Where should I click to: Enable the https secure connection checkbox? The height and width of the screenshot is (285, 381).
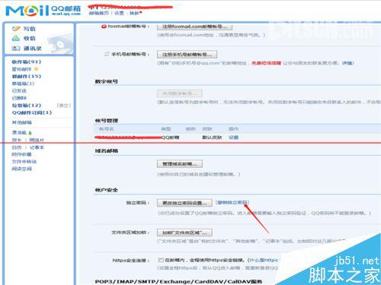pyautogui.click(x=161, y=260)
